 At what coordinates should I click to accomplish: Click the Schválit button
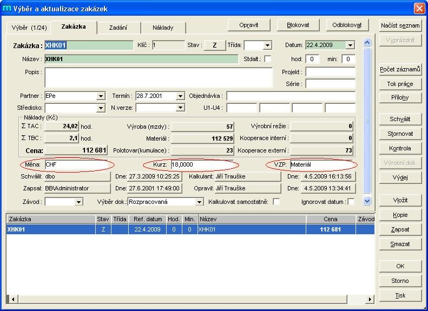point(400,119)
